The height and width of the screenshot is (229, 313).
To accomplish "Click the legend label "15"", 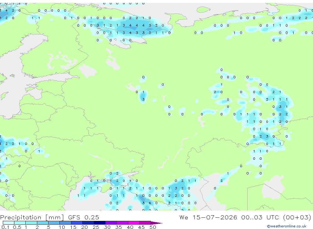I will point(73,227).
